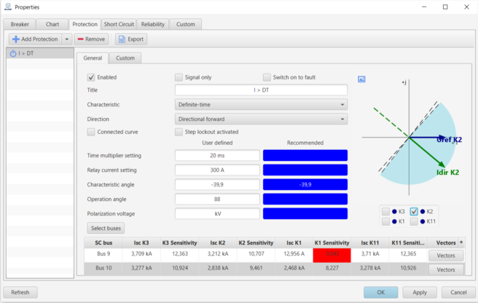Open the top-level Custom tab
This screenshot has width=478, height=303.
pyautogui.click(x=185, y=24)
